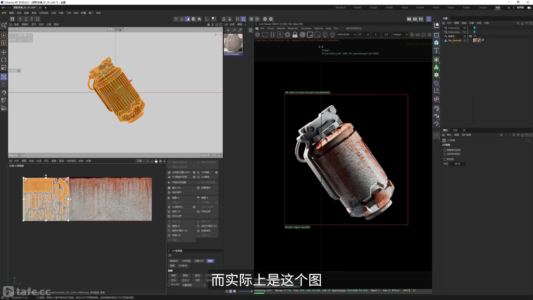Screen dimensions: 533x300
Task: Enable the '保持相邻组件' checkbox
Action: [x=445, y=154]
